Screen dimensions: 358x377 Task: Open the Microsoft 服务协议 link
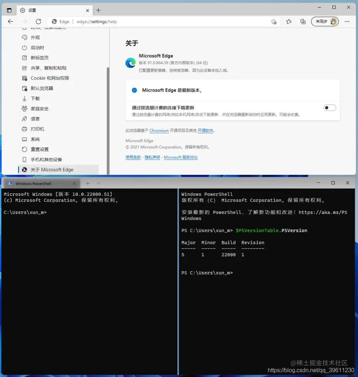181,157
